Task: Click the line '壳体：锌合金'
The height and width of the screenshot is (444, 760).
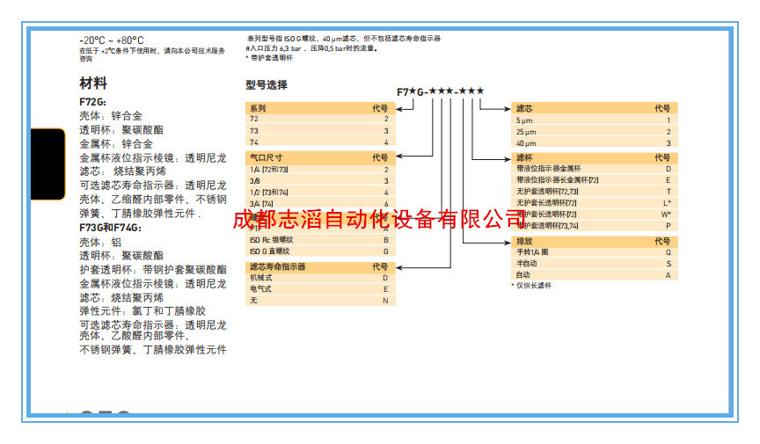Action: [111, 116]
